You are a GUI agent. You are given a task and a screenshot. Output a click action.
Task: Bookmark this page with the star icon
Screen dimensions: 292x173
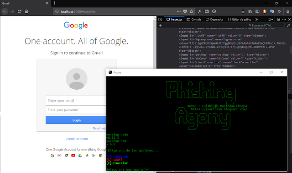pyautogui.click(x=191, y=11)
